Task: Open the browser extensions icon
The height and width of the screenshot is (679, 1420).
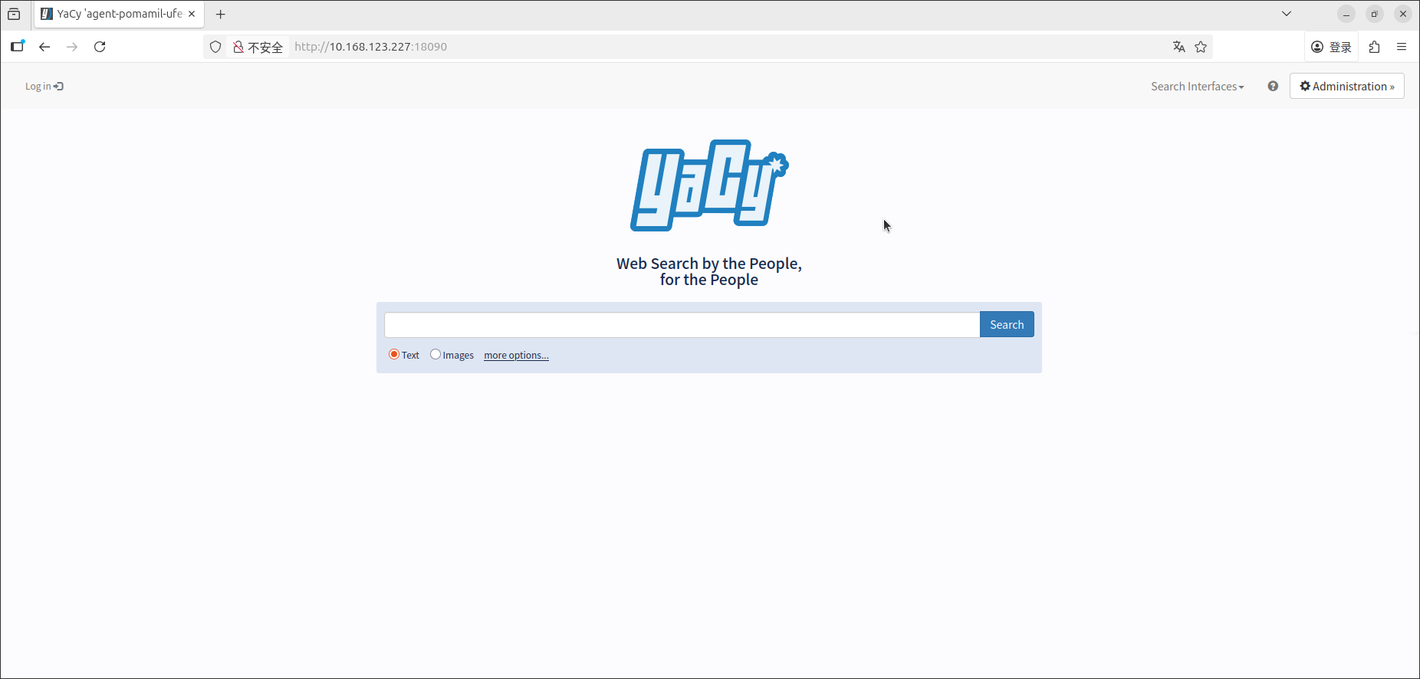Action: (1374, 47)
